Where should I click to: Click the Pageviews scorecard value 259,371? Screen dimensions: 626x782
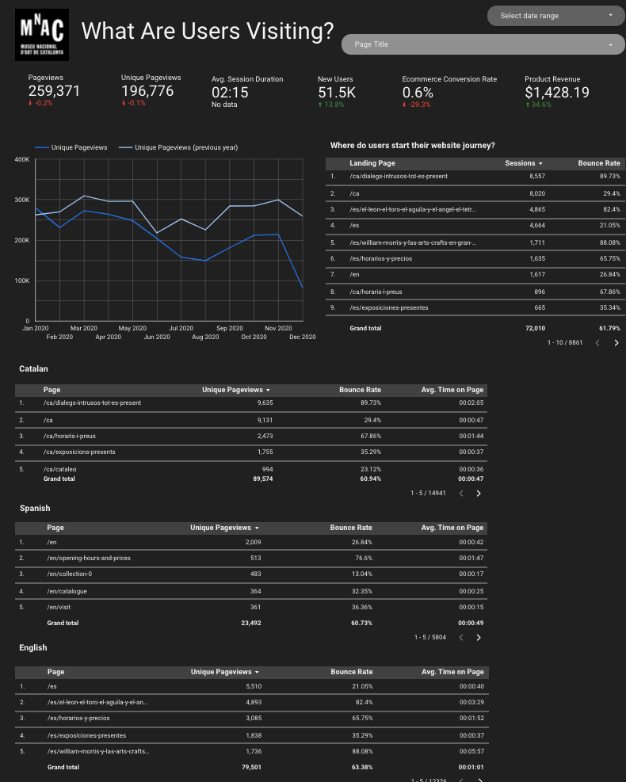tap(54, 92)
